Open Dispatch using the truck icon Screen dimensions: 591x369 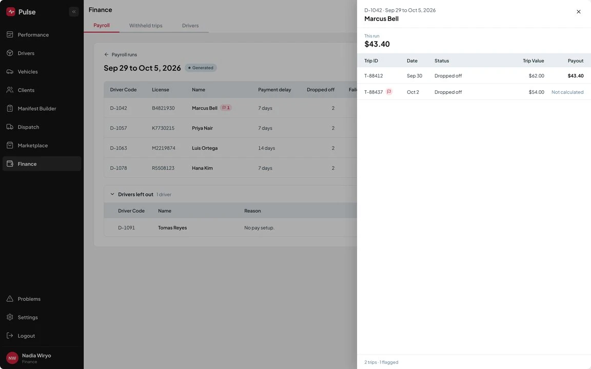10,127
